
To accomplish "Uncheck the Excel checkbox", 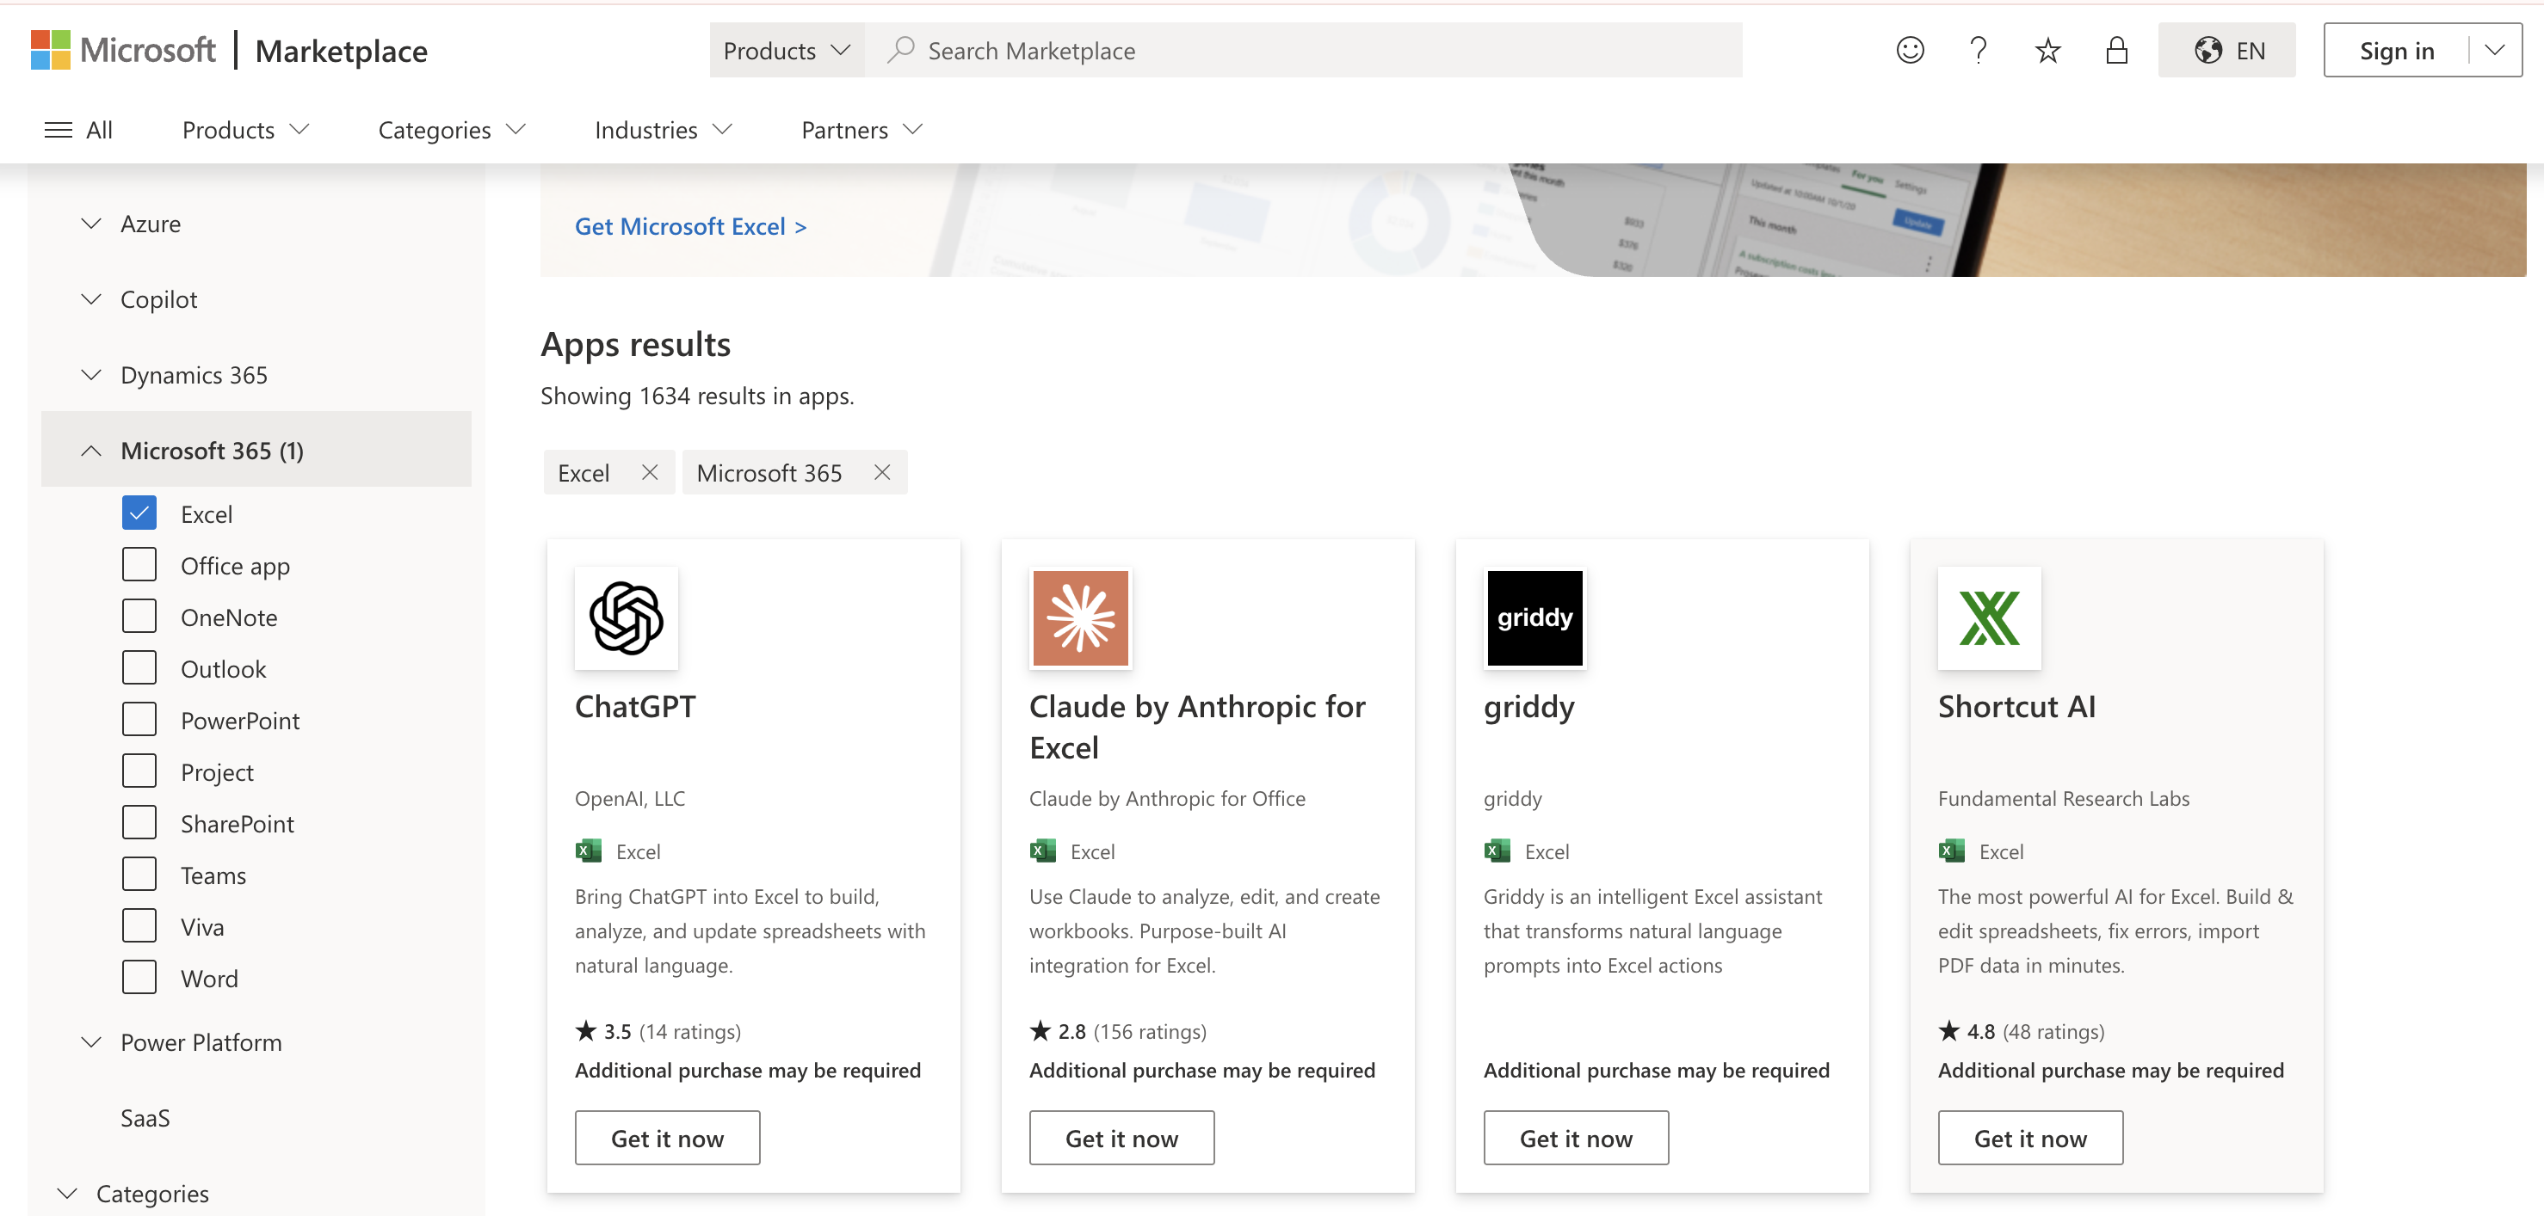I will 139,513.
